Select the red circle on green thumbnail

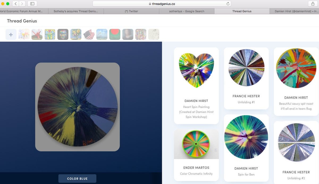(x=115, y=35)
